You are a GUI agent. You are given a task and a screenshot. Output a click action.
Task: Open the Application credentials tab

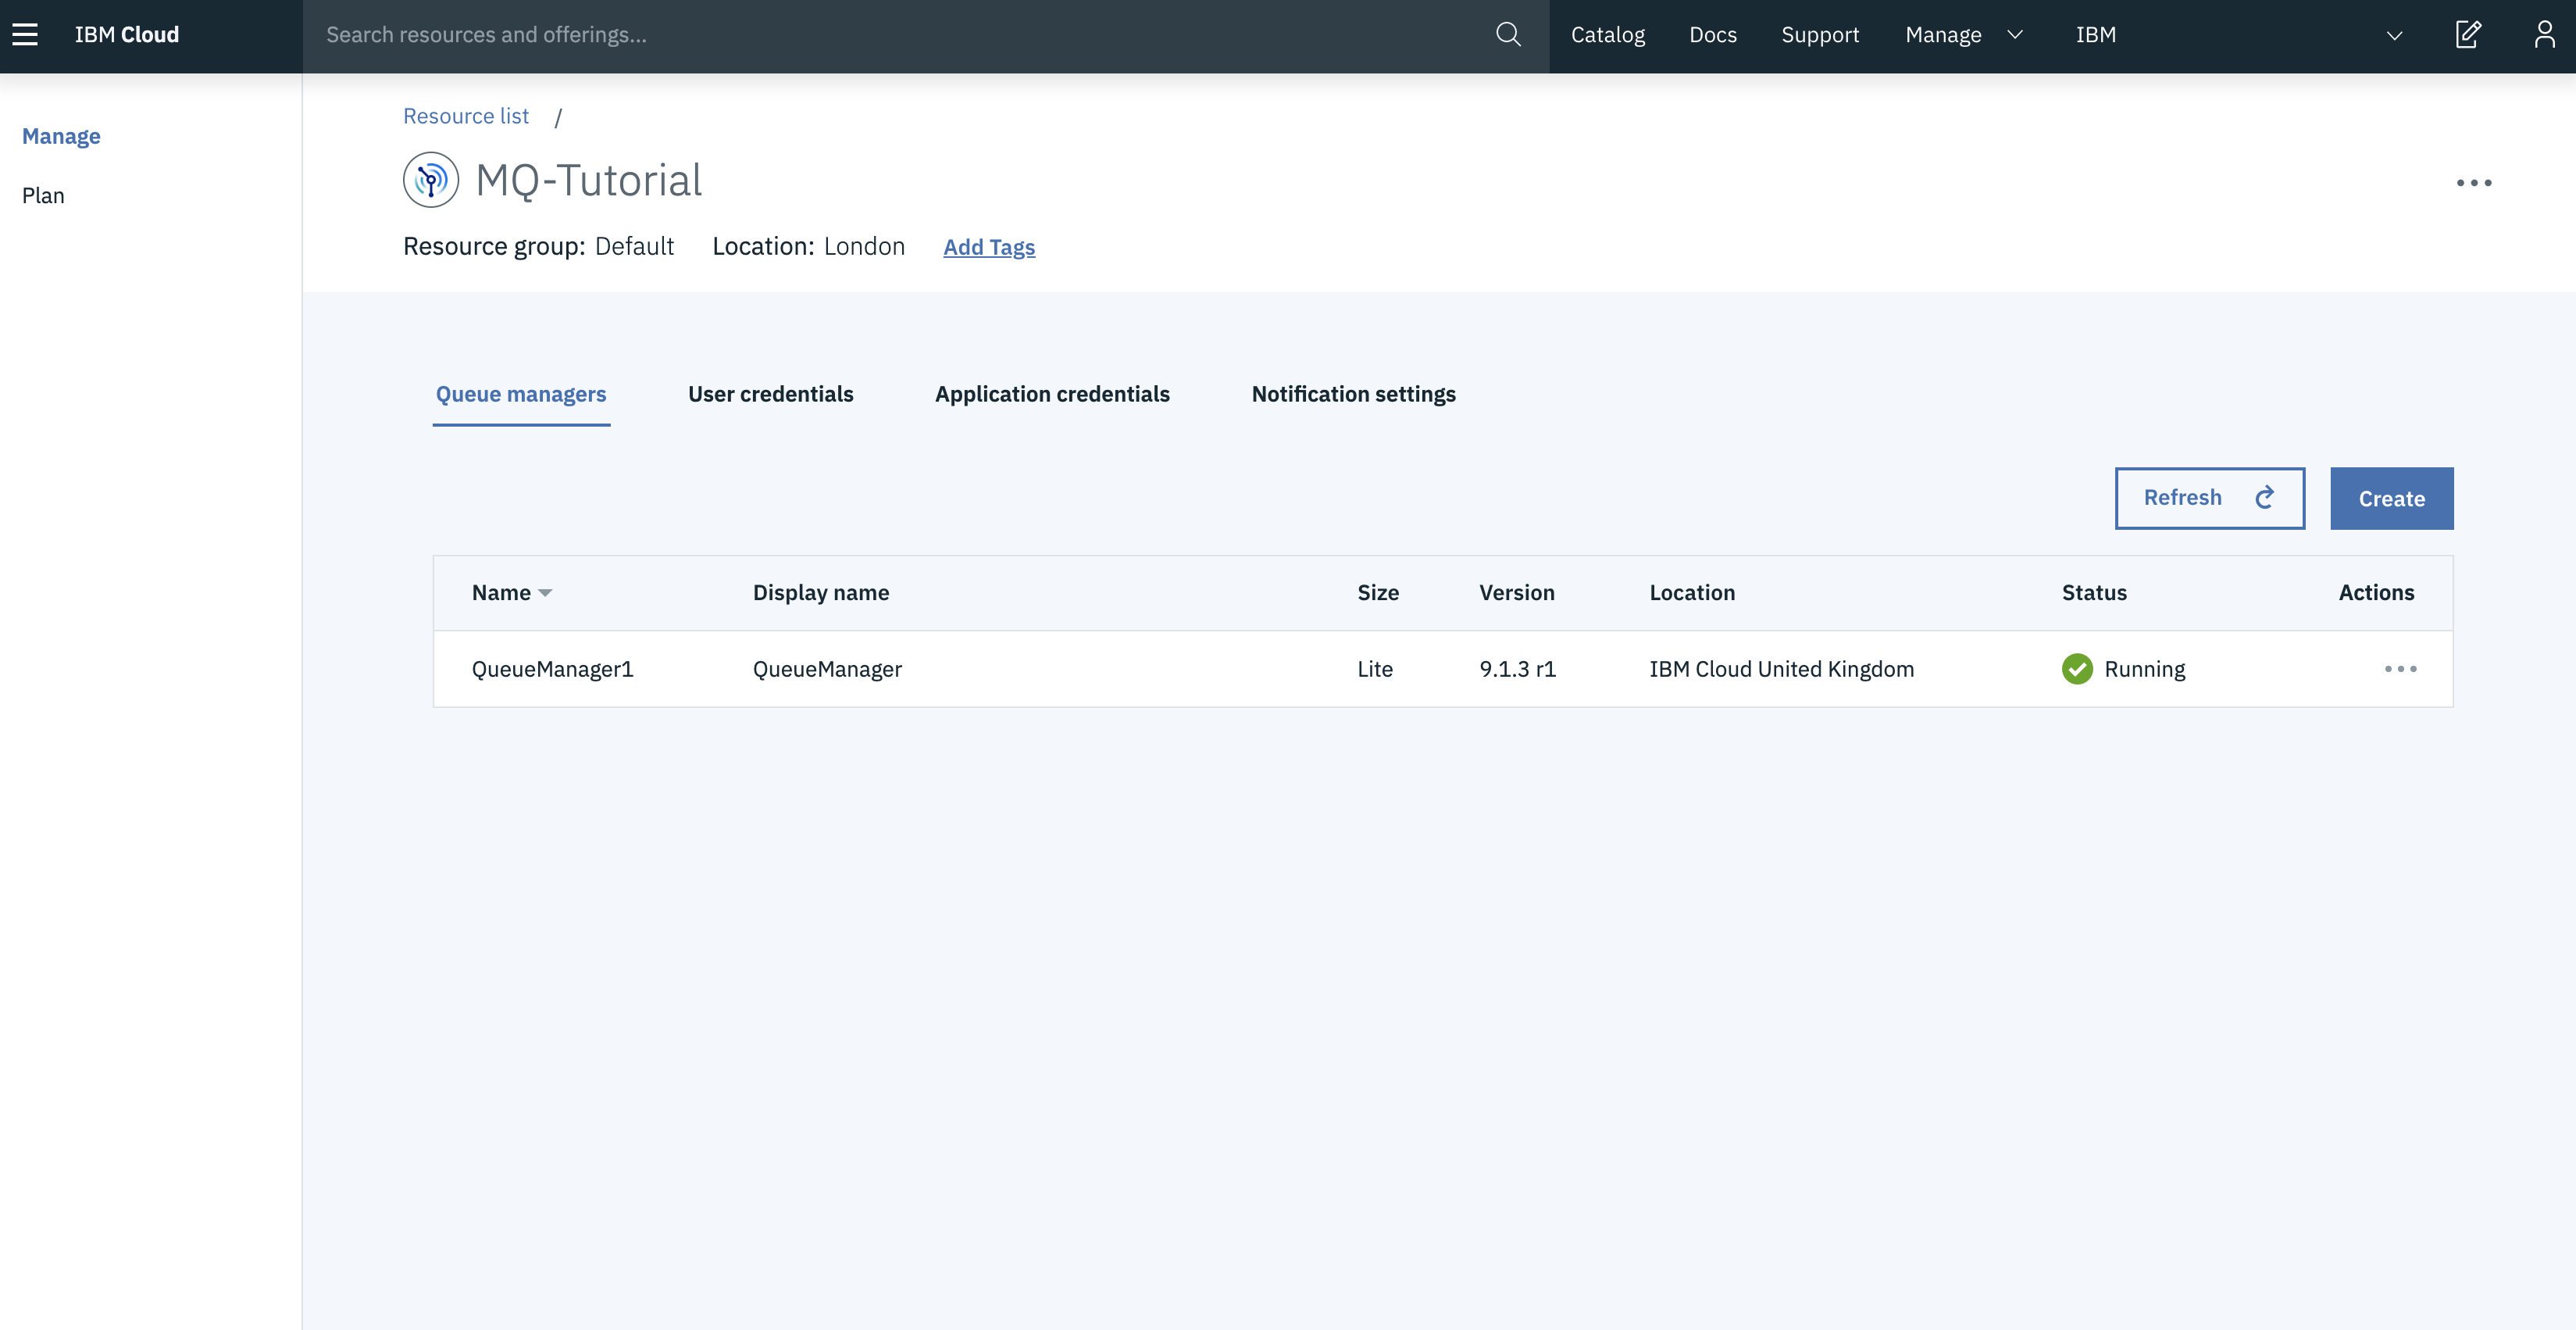tap(1052, 395)
